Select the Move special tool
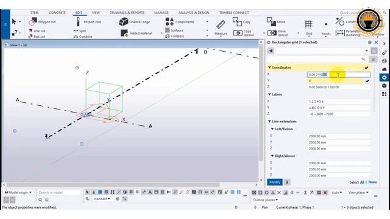The height and width of the screenshot is (219, 390). coord(278,33)
